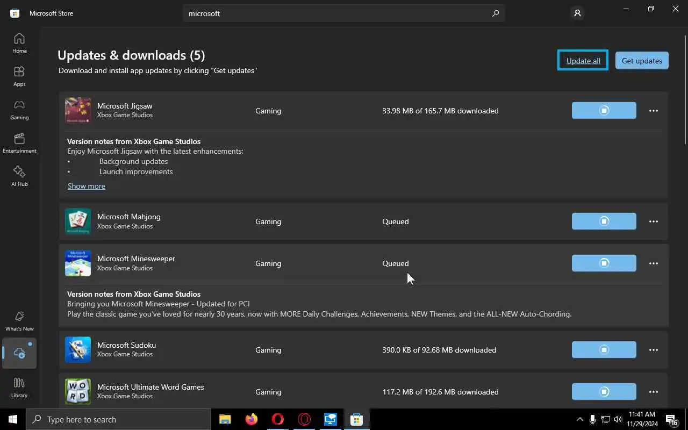Open more options for Microsoft Sudoku
Image resolution: width=688 pixels, height=430 pixels.
pyautogui.click(x=654, y=350)
